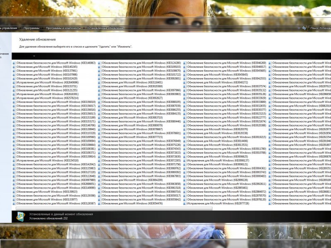
Task: Click the refresh icon in the address bar
Action: [x=304, y=28]
